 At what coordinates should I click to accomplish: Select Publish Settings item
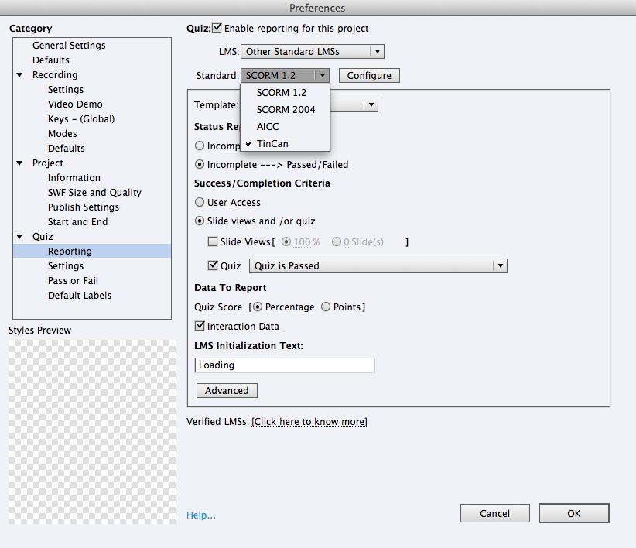pos(84,207)
